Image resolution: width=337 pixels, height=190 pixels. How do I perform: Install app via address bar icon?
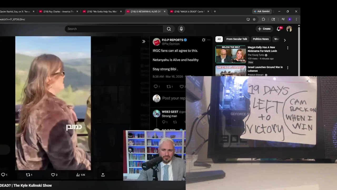coord(248,19)
